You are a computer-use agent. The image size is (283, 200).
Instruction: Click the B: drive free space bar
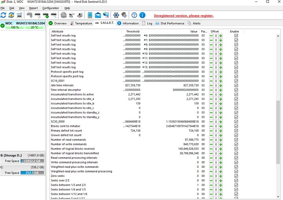point(32,161)
